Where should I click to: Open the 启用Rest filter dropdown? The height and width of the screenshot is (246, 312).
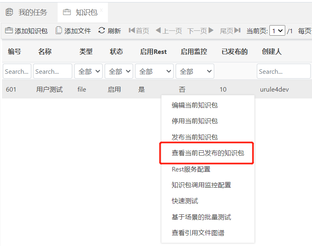(x=154, y=71)
